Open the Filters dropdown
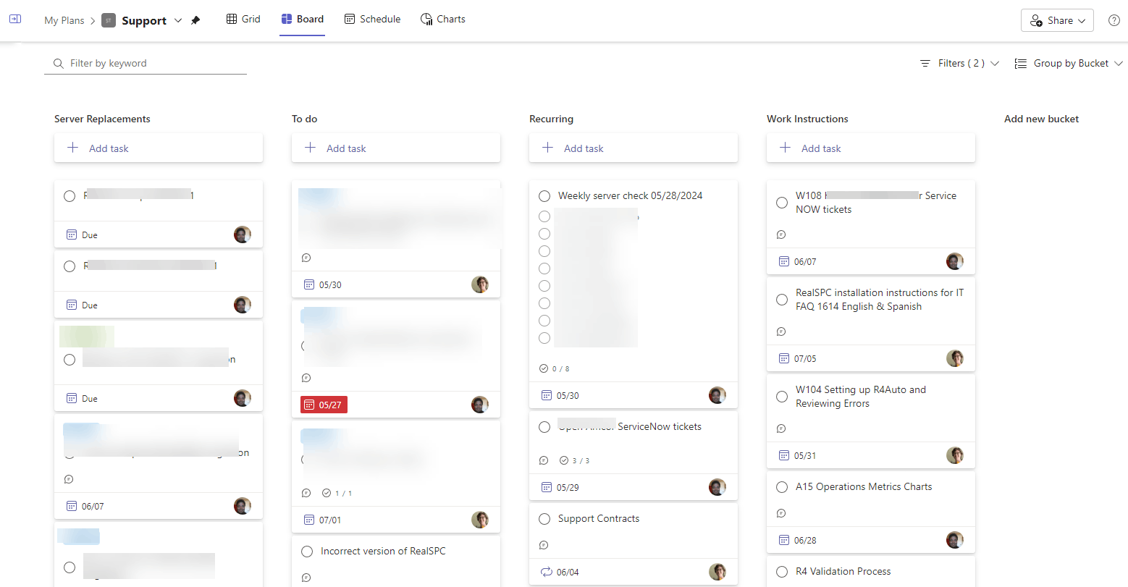Image resolution: width=1128 pixels, height=587 pixels. 959,63
